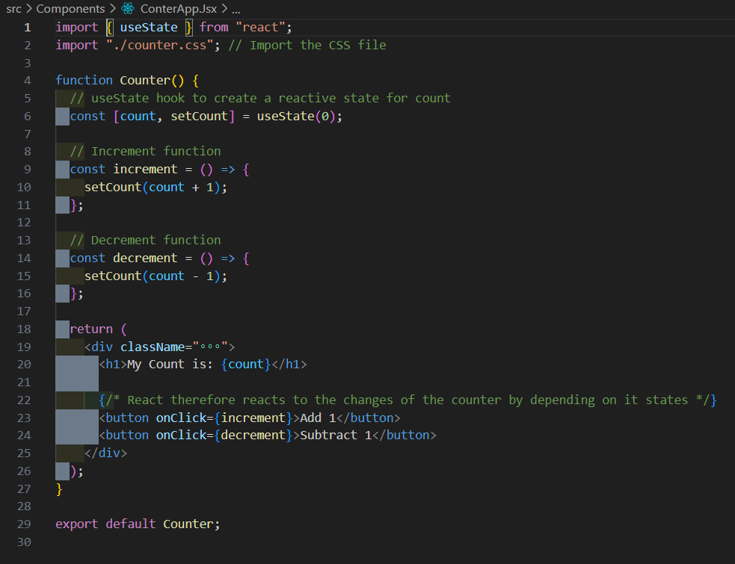Click the closing ");" on line 26
This screenshot has width=735, height=564.
(x=77, y=471)
